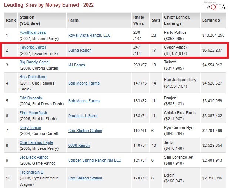
Task: Open the Burns Ranch farm link
Action: coord(80,50)
